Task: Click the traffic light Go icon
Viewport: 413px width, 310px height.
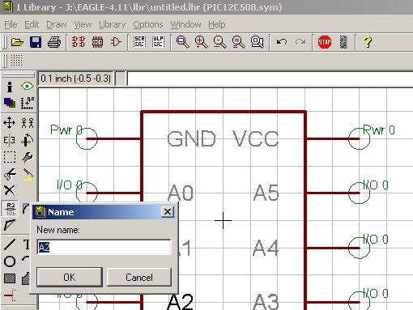Action: click(x=343, y=42)
